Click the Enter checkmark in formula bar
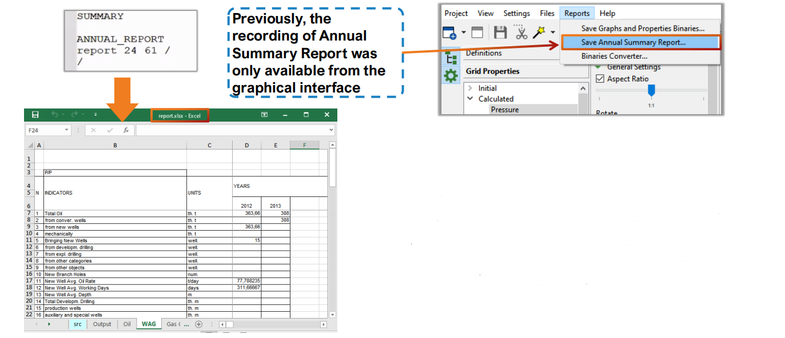The height and width of the screenshot is (338, 785). click(110, 130)
